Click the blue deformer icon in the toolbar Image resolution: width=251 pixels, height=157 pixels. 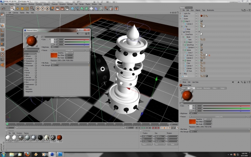point(96,8)
